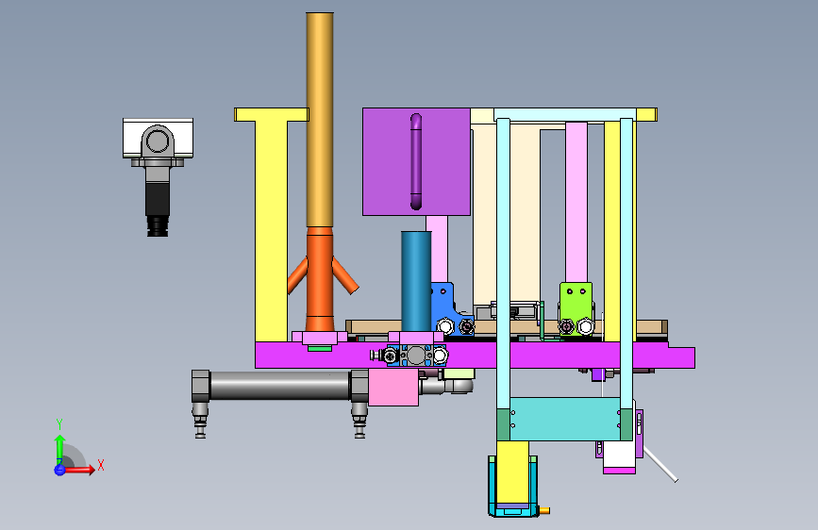Select the light cyan top crossbar
Viewport: 818px width, 530px height.
565,115
